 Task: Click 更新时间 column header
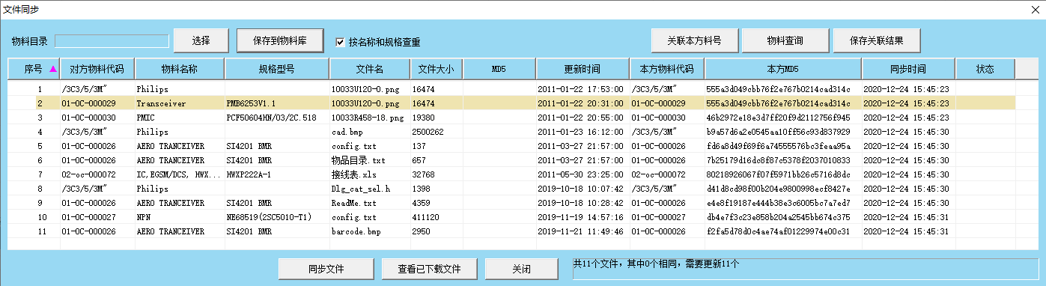(583, 69)
